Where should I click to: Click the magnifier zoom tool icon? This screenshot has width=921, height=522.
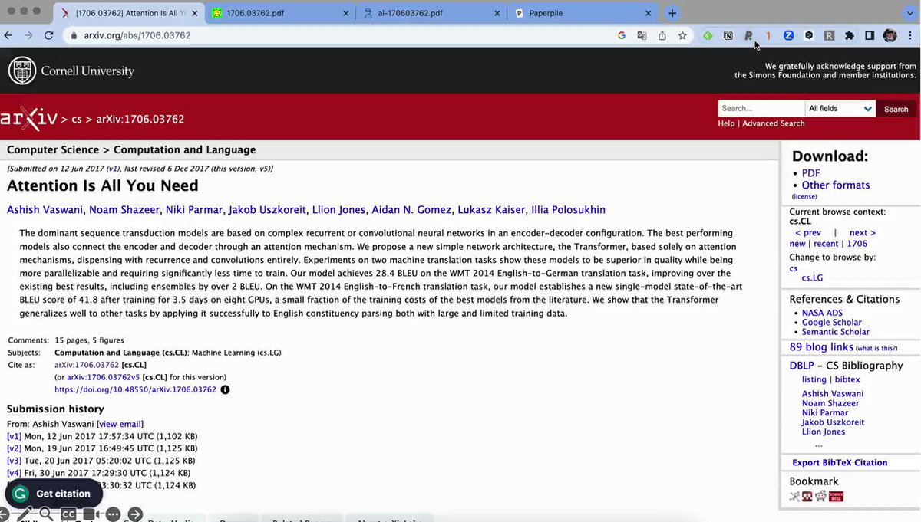46,514
